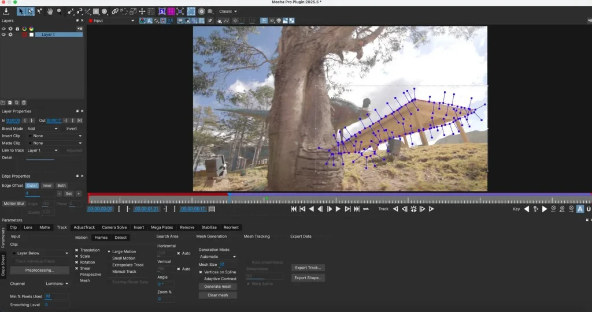Image resolution: width=592 pixels, height=312 pixels.
Task: Play the clip backwards
Action: (312, 209)
